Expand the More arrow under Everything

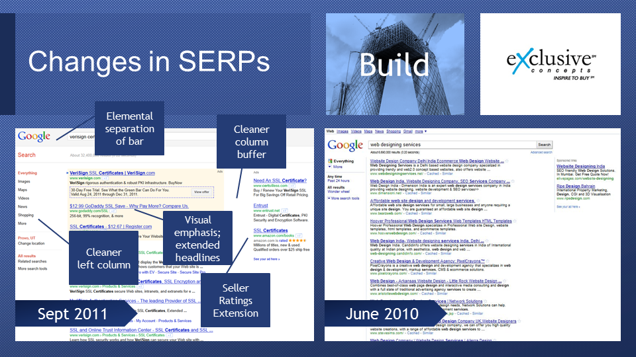tap(330, 167)
